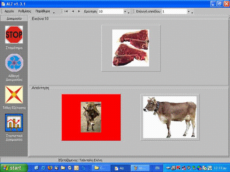The width and height of the screenshot is (230, 172).
Task: Go to first question arrow
Action: tap(66, 11)
